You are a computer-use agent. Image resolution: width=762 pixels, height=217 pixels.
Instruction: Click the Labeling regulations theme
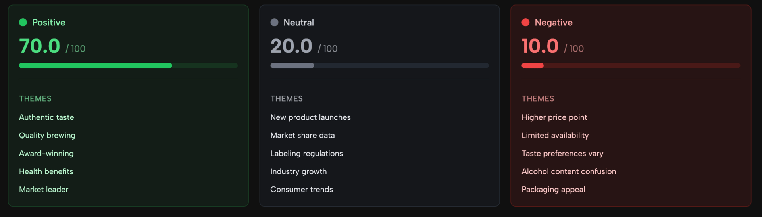(x=306, y=154)
